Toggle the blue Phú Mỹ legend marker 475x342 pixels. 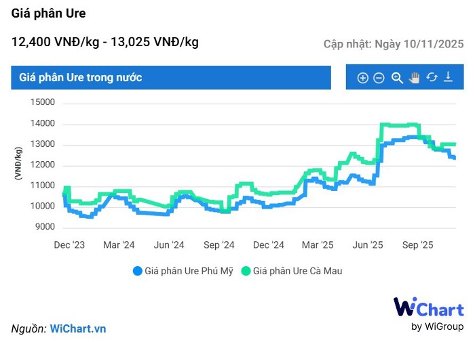[138, 271]
